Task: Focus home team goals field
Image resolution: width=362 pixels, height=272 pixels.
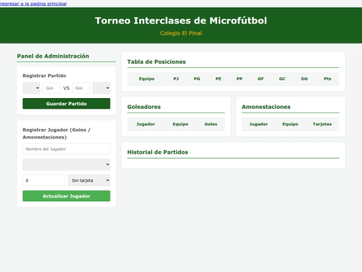Action: 52,88
